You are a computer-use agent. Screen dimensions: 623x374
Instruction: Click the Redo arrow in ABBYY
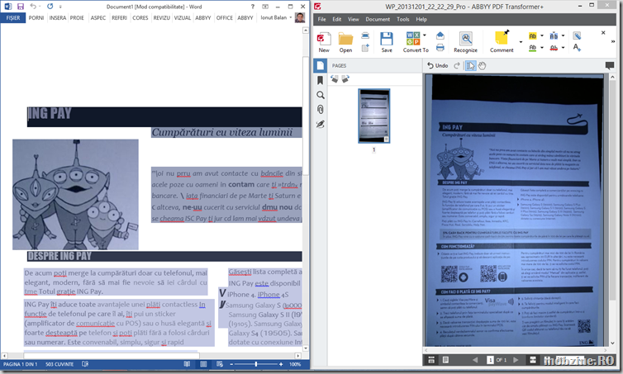(x=457, y=65)
